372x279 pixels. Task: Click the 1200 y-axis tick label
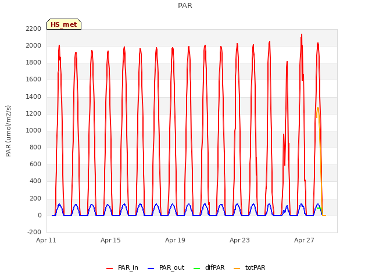tap(34, 113)
